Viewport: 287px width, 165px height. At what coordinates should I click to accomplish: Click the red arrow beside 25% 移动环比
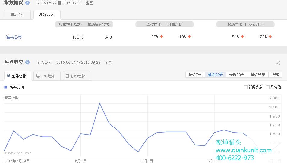tap(270, 37)
